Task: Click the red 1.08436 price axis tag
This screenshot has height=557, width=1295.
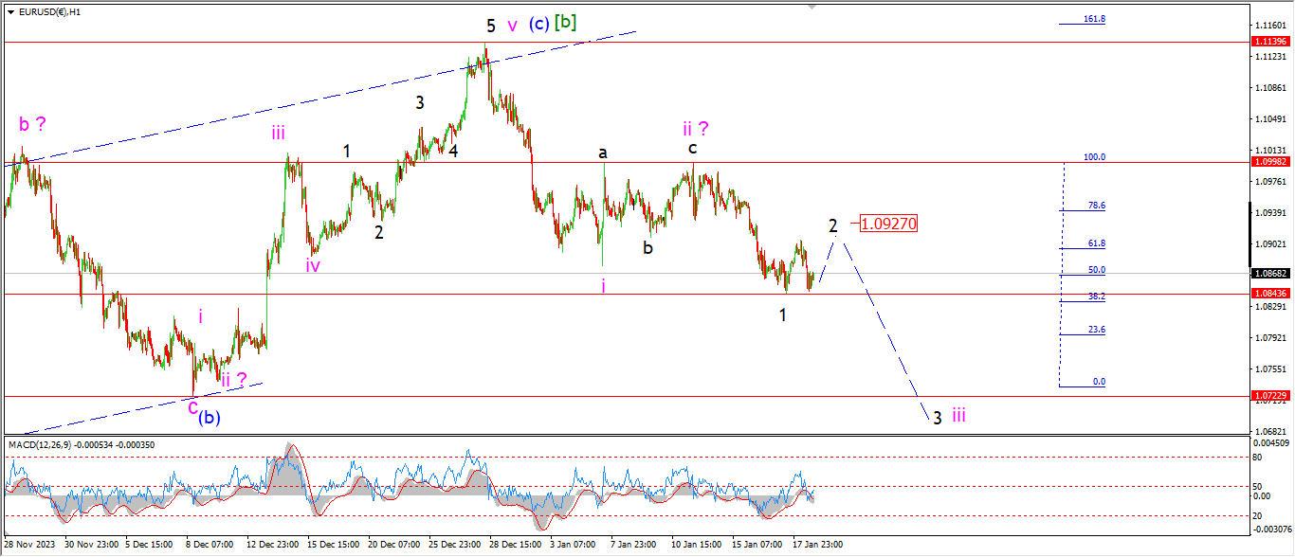Action: pos(1268,294)
